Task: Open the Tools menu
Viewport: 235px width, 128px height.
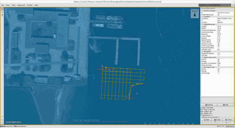Action: [x=13, y=5]
